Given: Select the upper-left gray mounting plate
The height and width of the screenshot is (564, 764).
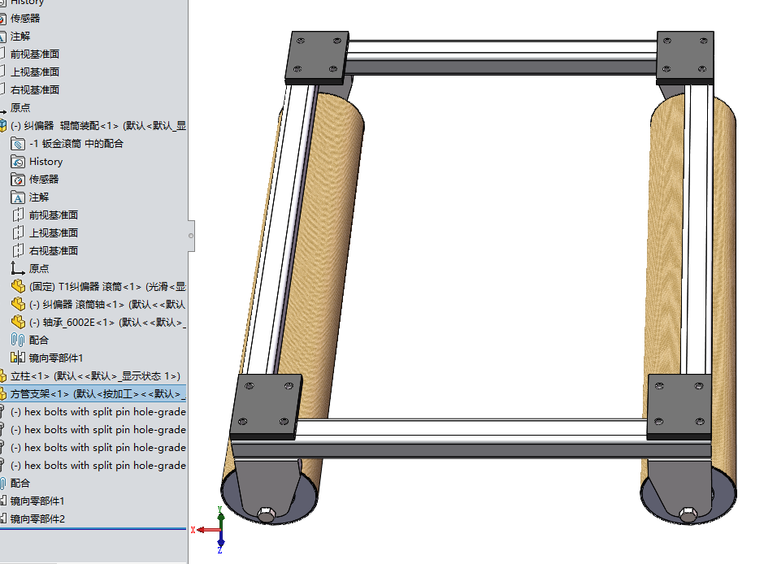Looking at the screenshot, I should (317, 57).
